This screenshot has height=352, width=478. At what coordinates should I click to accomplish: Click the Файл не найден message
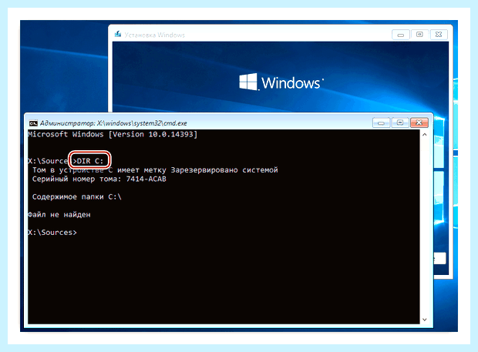pos(59,215)
